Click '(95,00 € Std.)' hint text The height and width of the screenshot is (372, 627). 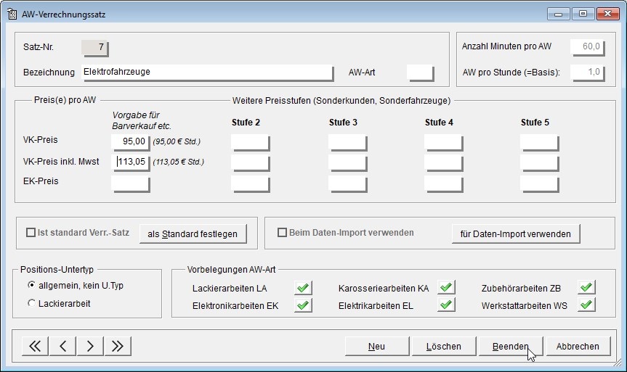coord(177,141)
